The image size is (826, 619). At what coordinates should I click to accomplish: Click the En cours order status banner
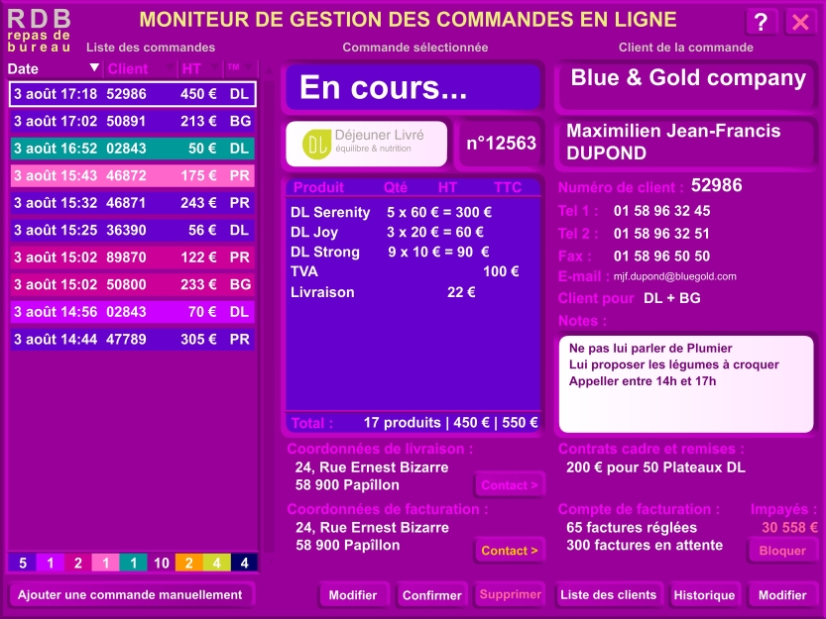tap(413, 87)
